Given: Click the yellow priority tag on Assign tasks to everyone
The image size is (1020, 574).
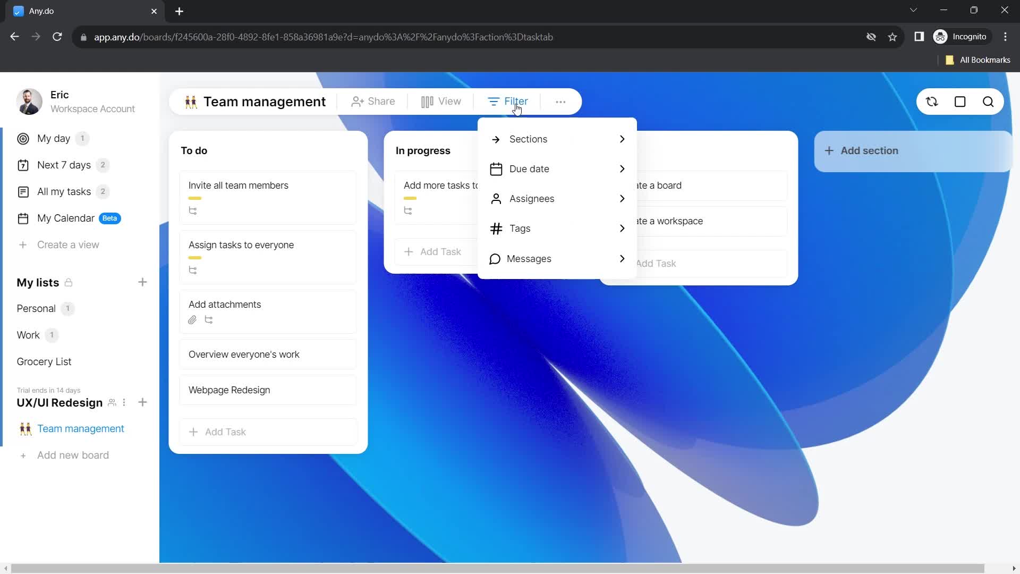Looking at the screenshot, I should (195, 258).
